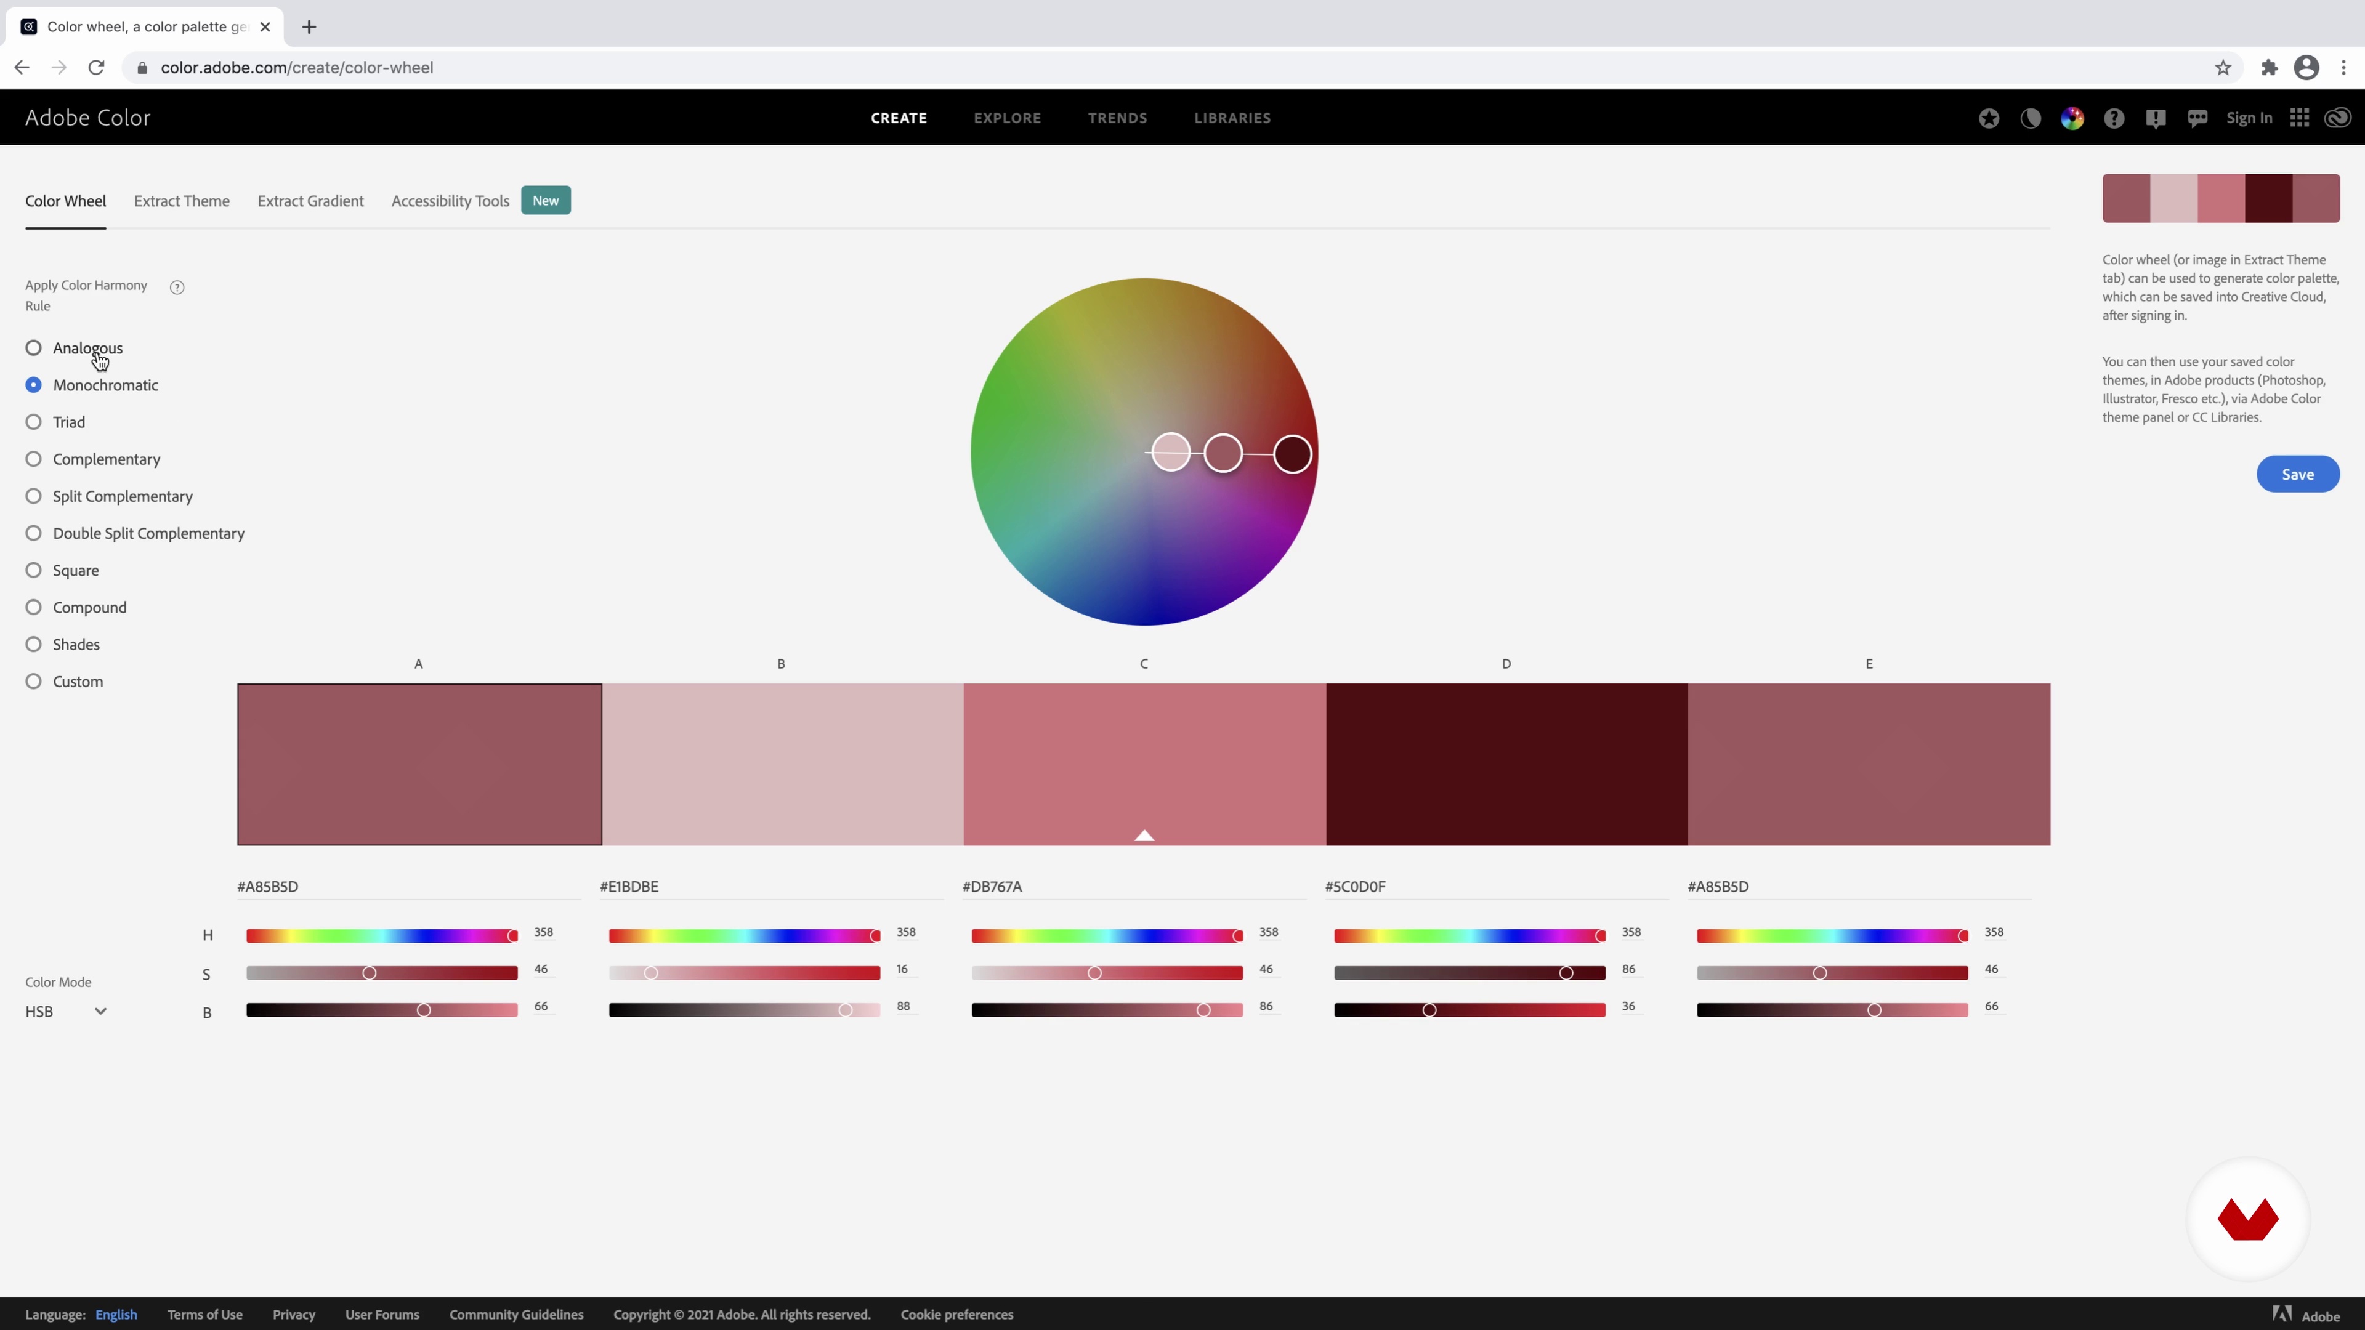Click the hue slider for color C
The height and width of the screenshot is (1330, 2365).
[1107, 936]
